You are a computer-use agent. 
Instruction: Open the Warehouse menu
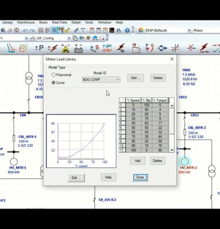[x=26, y=22]
